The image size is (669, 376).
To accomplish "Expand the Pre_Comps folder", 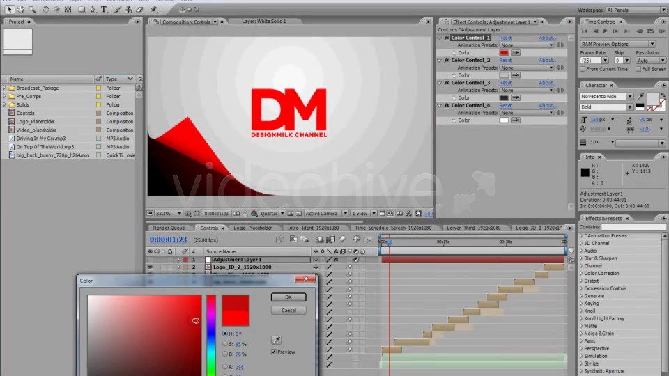I will coord(5,96).
